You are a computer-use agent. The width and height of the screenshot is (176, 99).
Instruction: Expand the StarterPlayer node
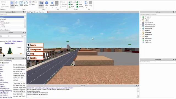pyautogui.click(x=141, y=34)
